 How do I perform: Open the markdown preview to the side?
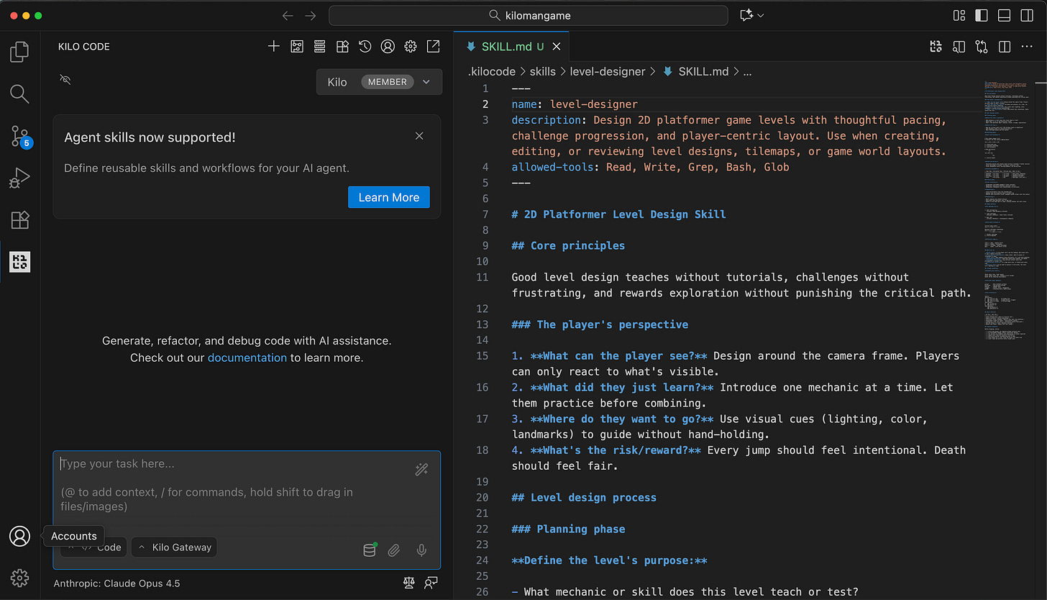click(959, 47)
